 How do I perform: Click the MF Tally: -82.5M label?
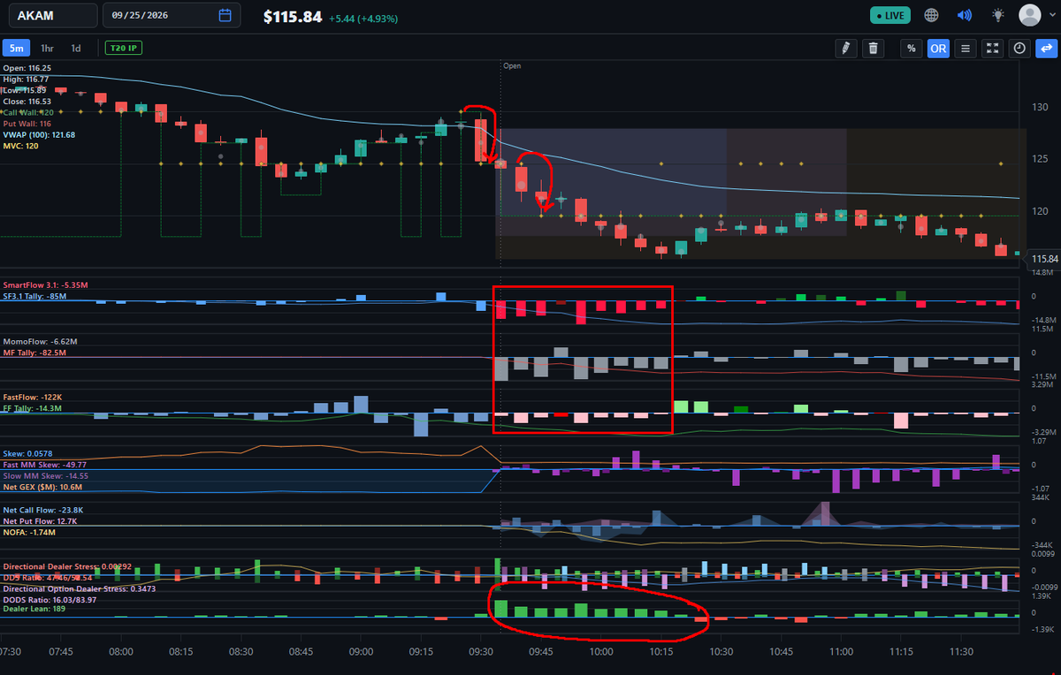click(x=34, y=353)
